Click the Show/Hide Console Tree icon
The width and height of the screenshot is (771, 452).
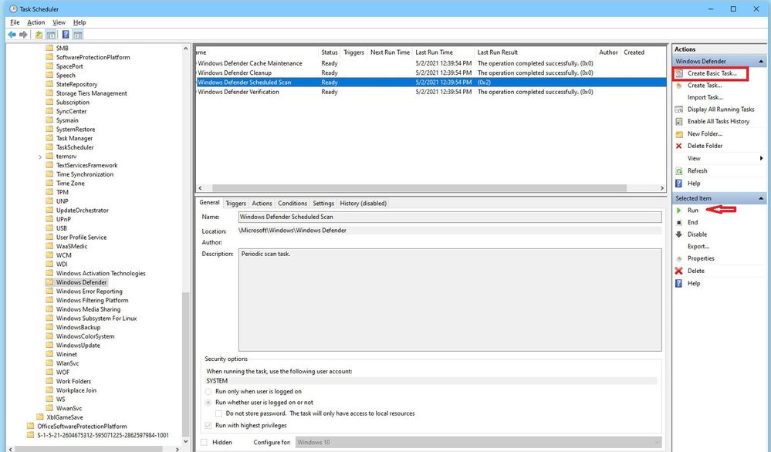click(x=51, y=35)
